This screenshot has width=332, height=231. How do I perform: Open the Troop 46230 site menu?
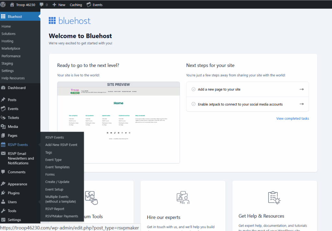point(23,5)
